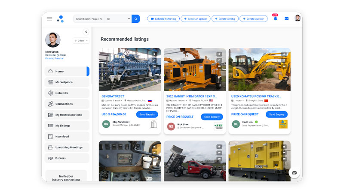This screenshot has height=193, width=344.
Task: Click the Upcoming Meetings camera icon
Action: (x=51, y=147)
